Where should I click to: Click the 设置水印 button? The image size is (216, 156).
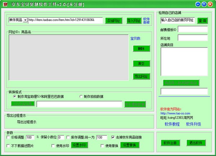pyautogui.click(x=79, y=145)
